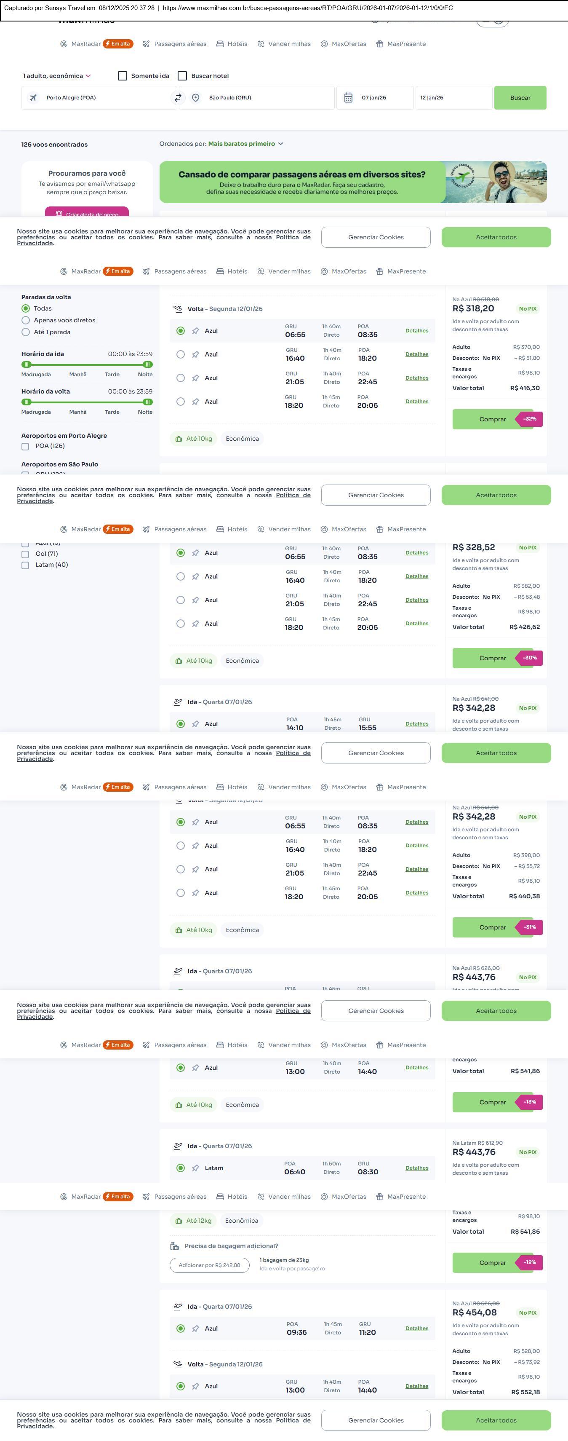Click 'Adicionar por R$ 242,88' baggage button
The height and width of the screenshot is (1441, 568).
tap(209, 1265)
